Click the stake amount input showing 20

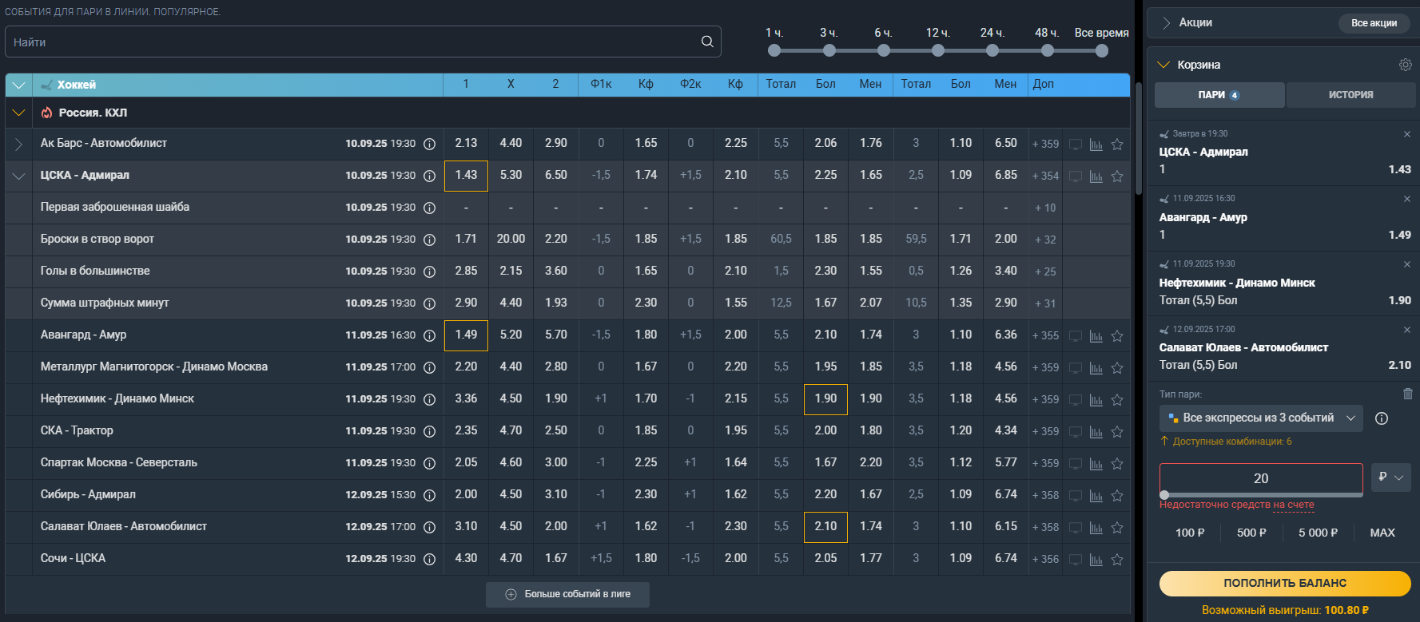coord(1261,478)
